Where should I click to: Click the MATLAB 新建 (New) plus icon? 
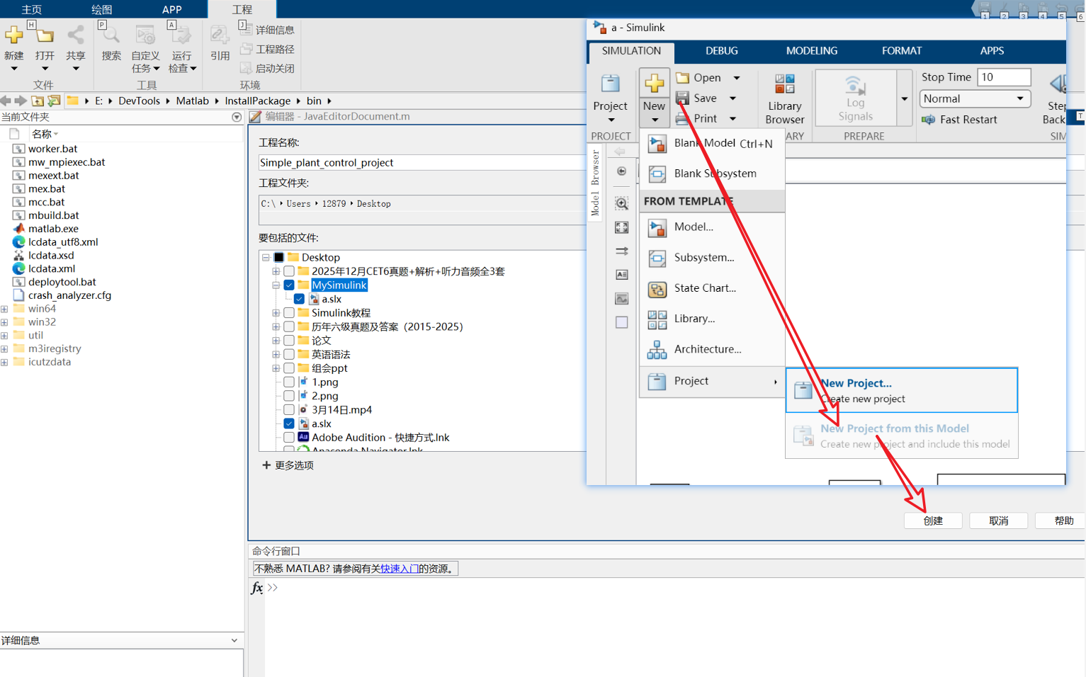tap(13, 35)
